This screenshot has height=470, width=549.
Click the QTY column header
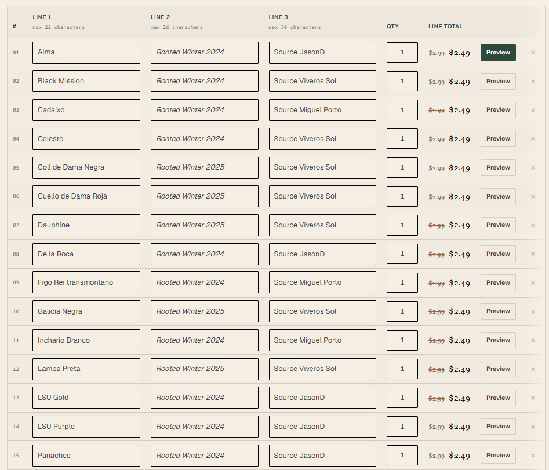point(392,26)
